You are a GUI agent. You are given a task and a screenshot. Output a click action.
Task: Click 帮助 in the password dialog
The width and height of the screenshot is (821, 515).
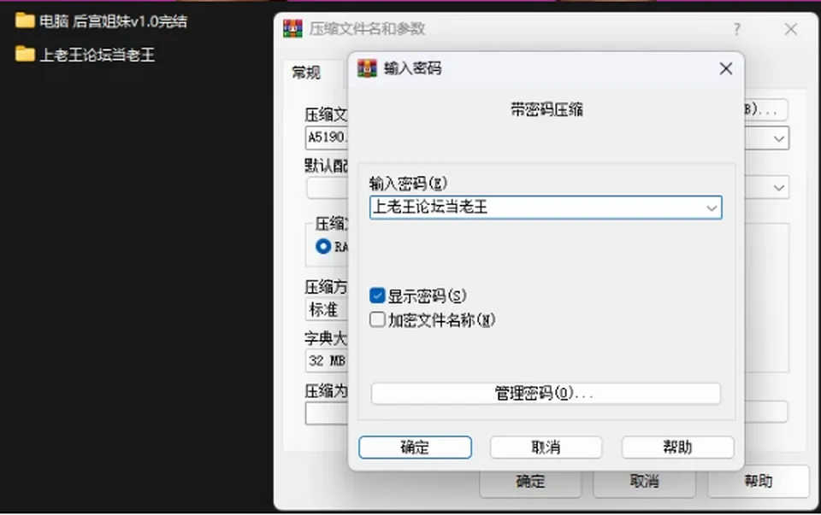coord(677,448)
